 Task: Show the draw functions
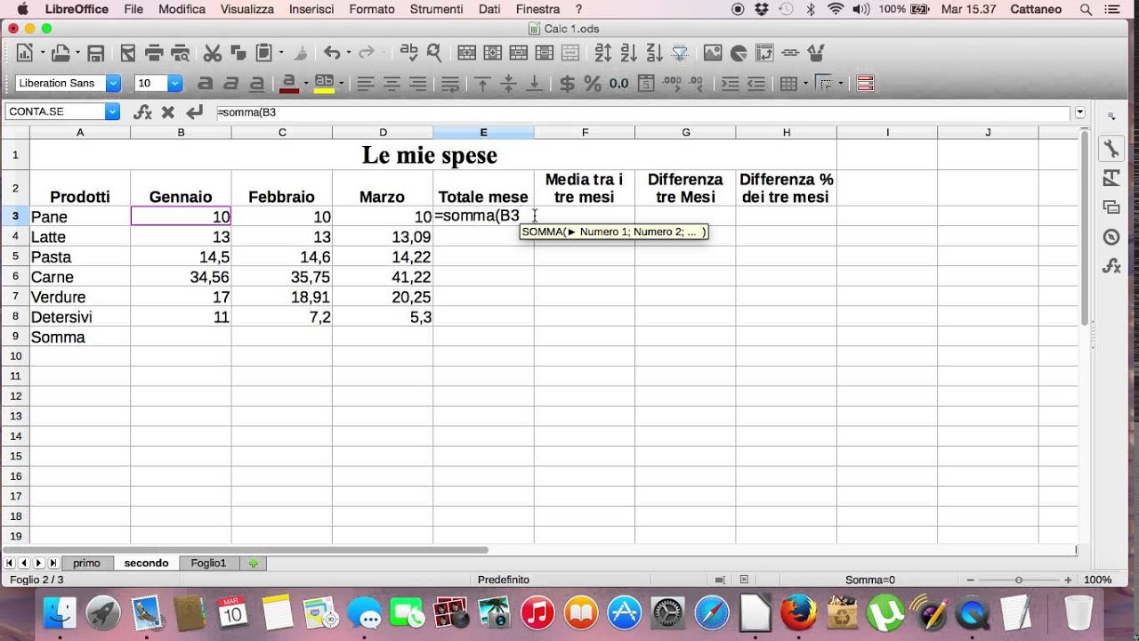[816, 53]
